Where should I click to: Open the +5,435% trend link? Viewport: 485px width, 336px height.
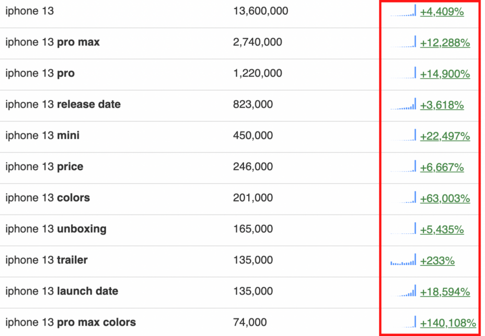(442, 230)
